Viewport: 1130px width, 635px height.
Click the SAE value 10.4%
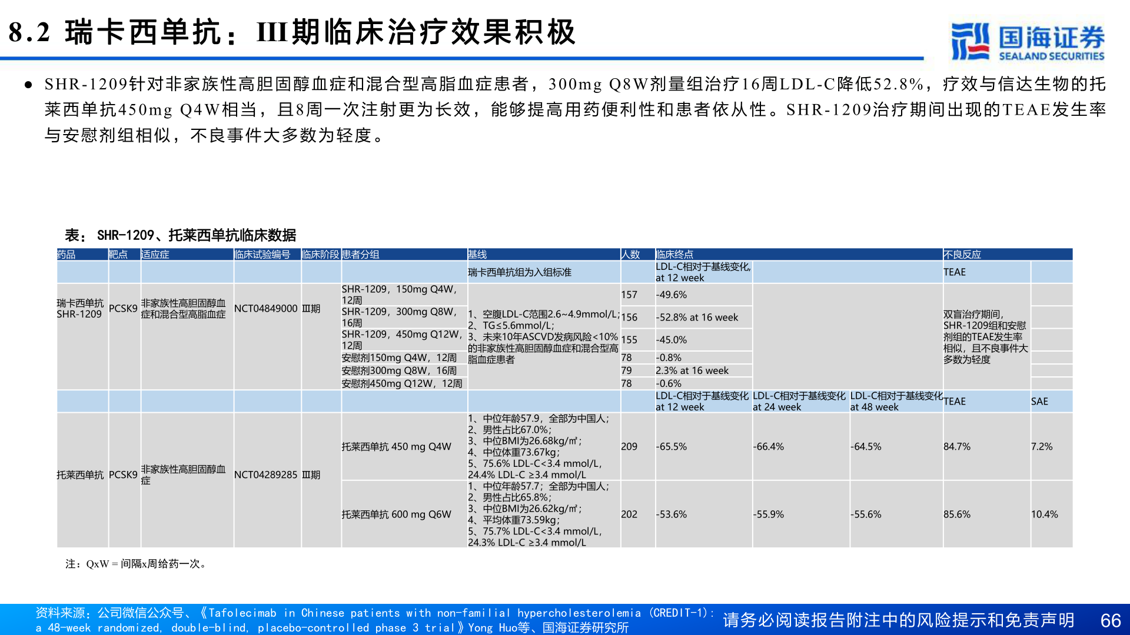(x=1045, y=514)
